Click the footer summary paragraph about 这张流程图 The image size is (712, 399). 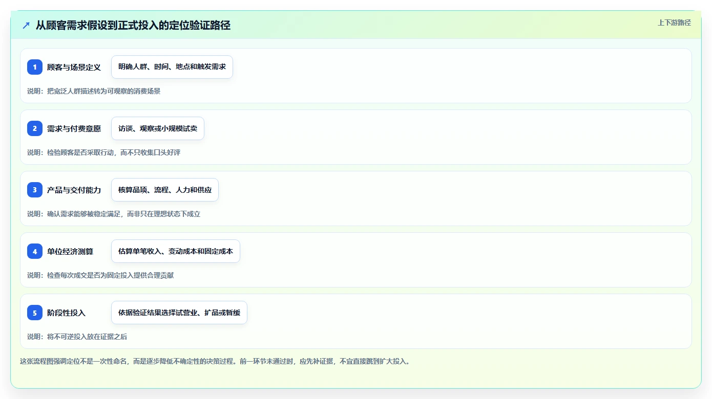(x=215, y=361)
